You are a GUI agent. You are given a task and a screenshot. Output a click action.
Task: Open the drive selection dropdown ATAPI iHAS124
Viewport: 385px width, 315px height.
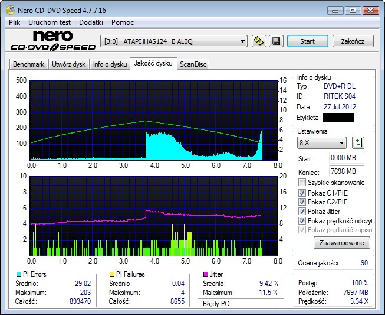tap(174, 41)
